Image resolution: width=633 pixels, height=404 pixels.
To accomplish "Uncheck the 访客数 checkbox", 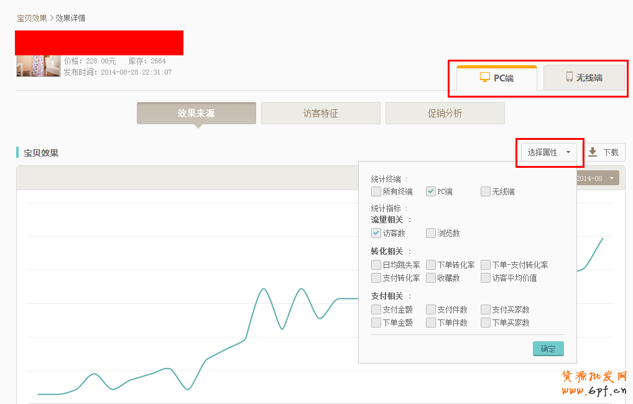I will pyautogui.click(x=376, y=233).
